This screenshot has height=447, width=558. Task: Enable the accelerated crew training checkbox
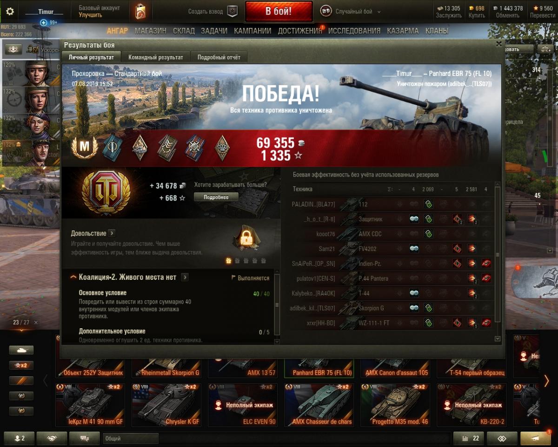(x=35, y=49)
